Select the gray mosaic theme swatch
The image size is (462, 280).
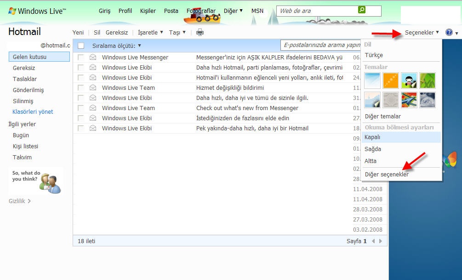click(x=391, y=100)
